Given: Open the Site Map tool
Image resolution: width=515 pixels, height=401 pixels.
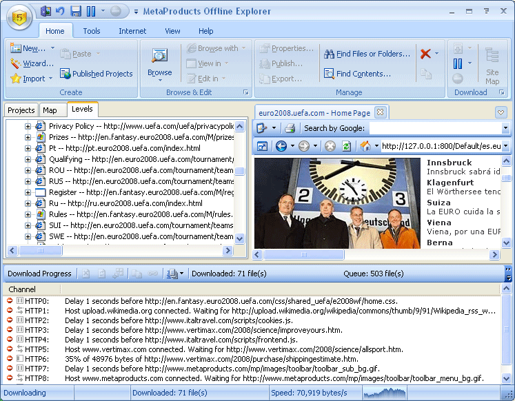Looking at the screenshot, I should pos(492,66).
